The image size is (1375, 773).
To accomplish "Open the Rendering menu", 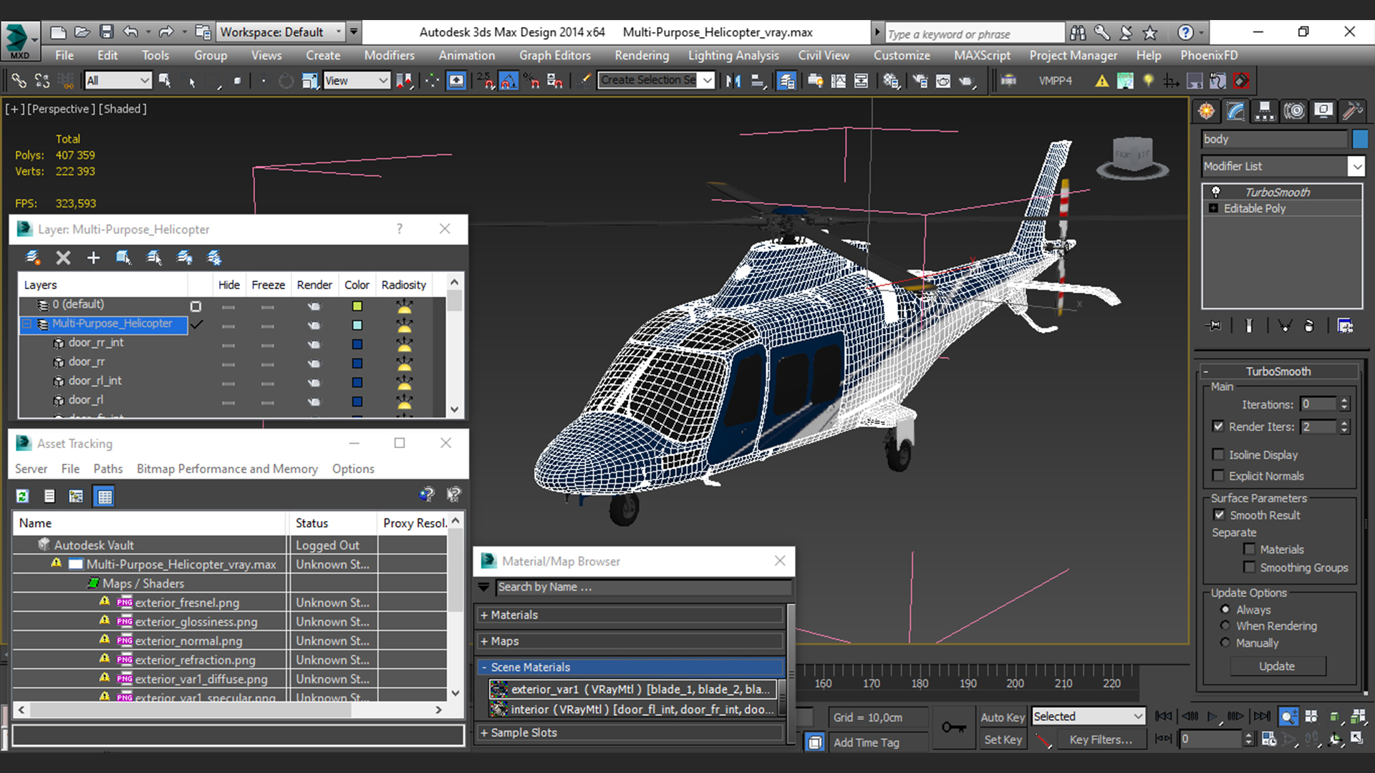I will pyautogui.click(x=641, y=55).
